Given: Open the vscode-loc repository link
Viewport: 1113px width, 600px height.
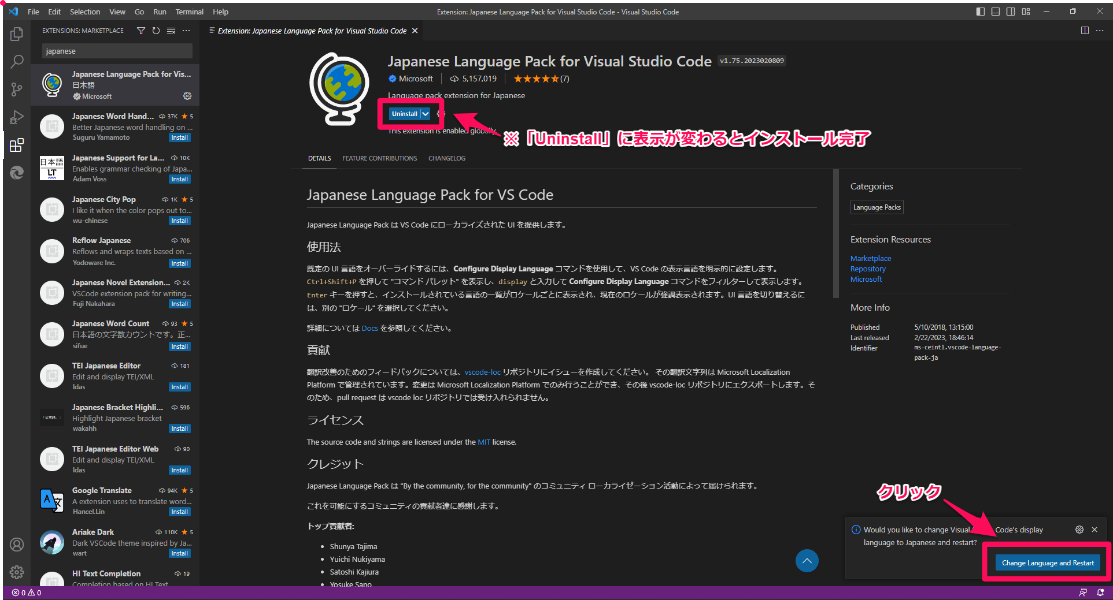Looking at the screenshot, I should click(x=483, y=372).
